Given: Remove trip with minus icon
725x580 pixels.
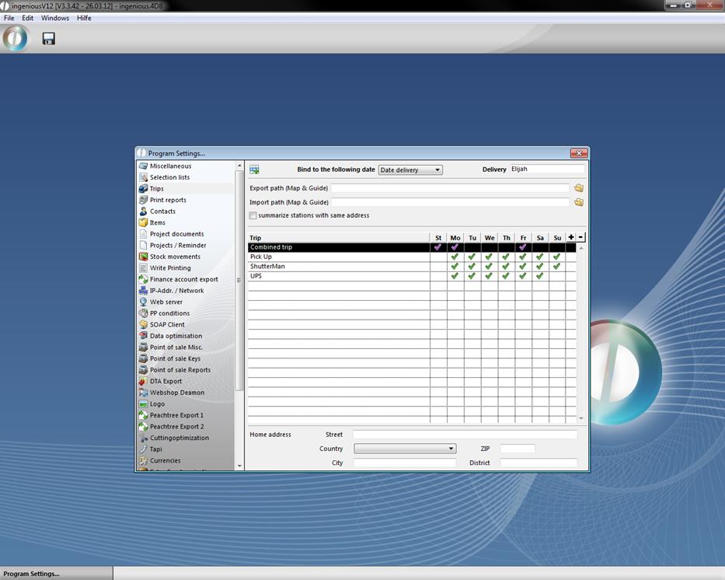Looking at the screenshot, I should coord(580,237).
